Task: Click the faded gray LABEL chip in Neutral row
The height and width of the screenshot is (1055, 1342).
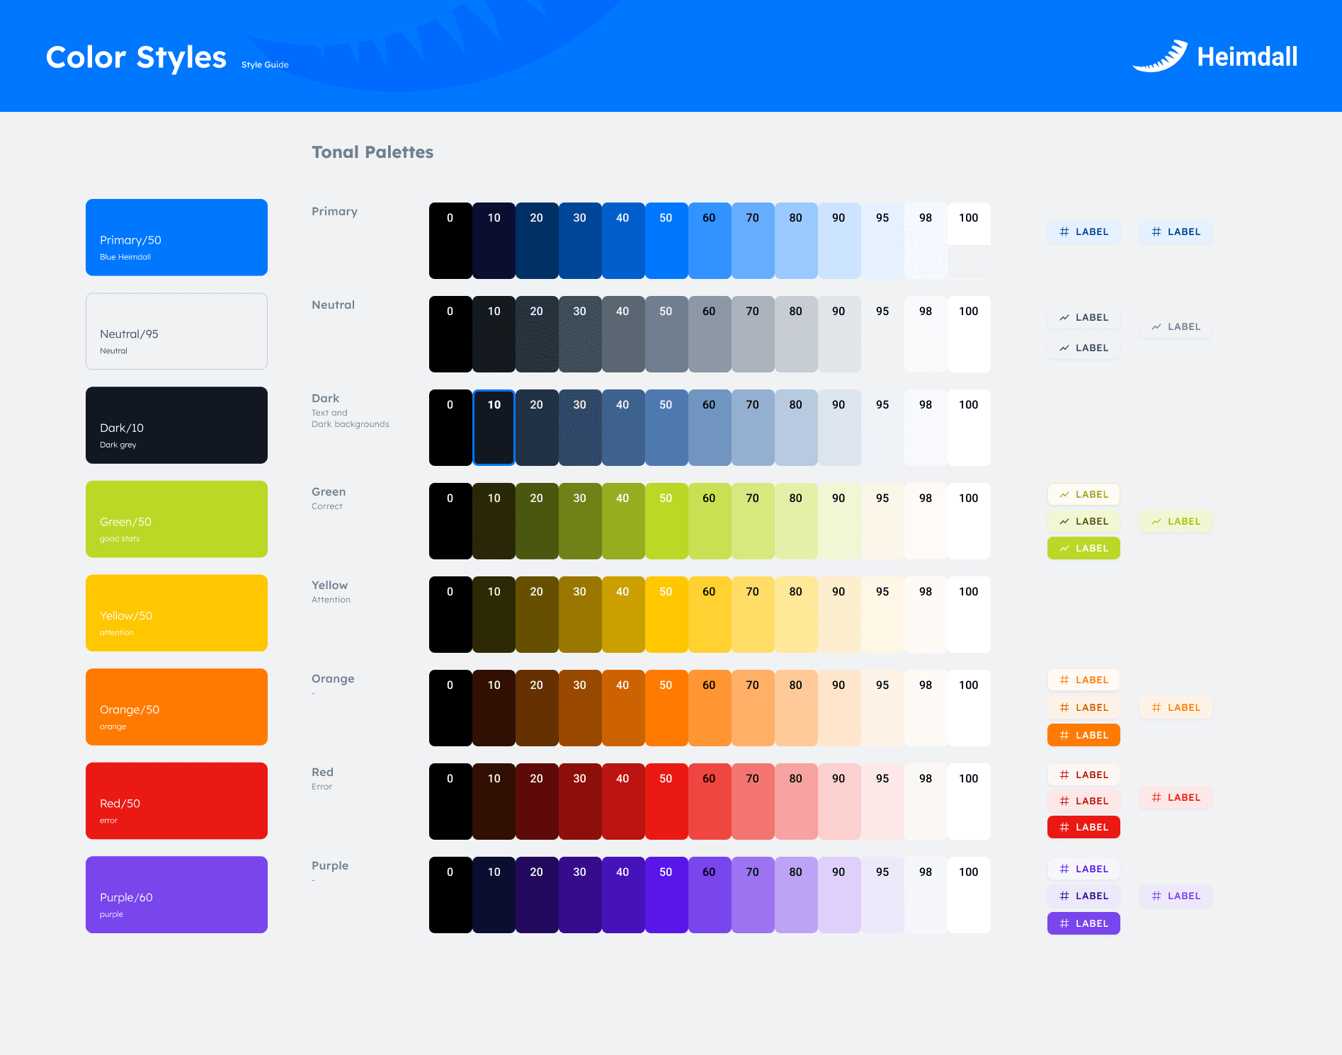Action: 1176,326
